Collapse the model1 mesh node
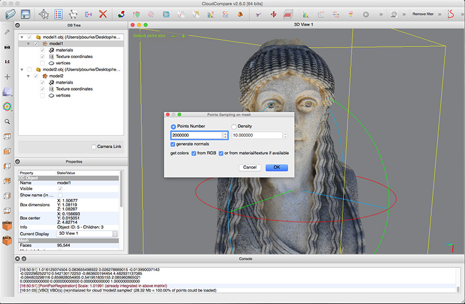 tap(28, 44)
